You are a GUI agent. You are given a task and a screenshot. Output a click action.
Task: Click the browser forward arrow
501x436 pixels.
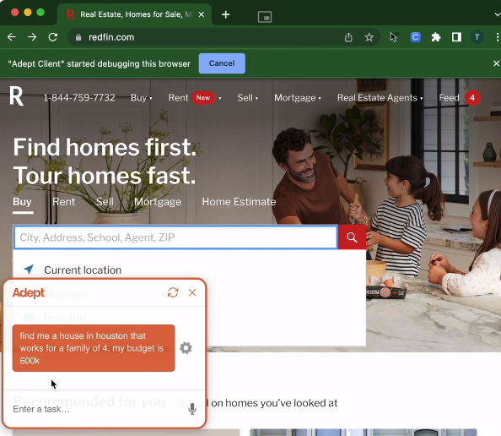coord(32,37)
